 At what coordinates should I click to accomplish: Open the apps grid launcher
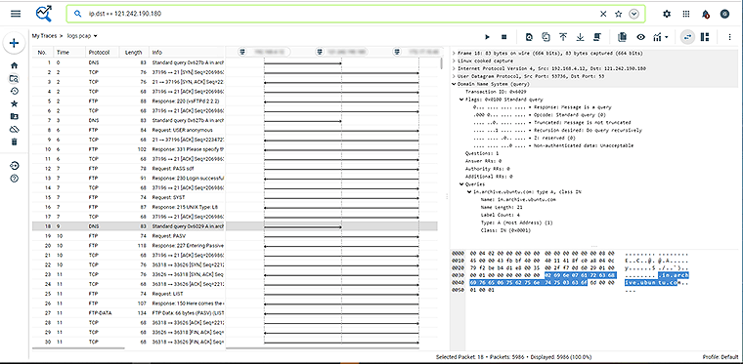(686, 15)
